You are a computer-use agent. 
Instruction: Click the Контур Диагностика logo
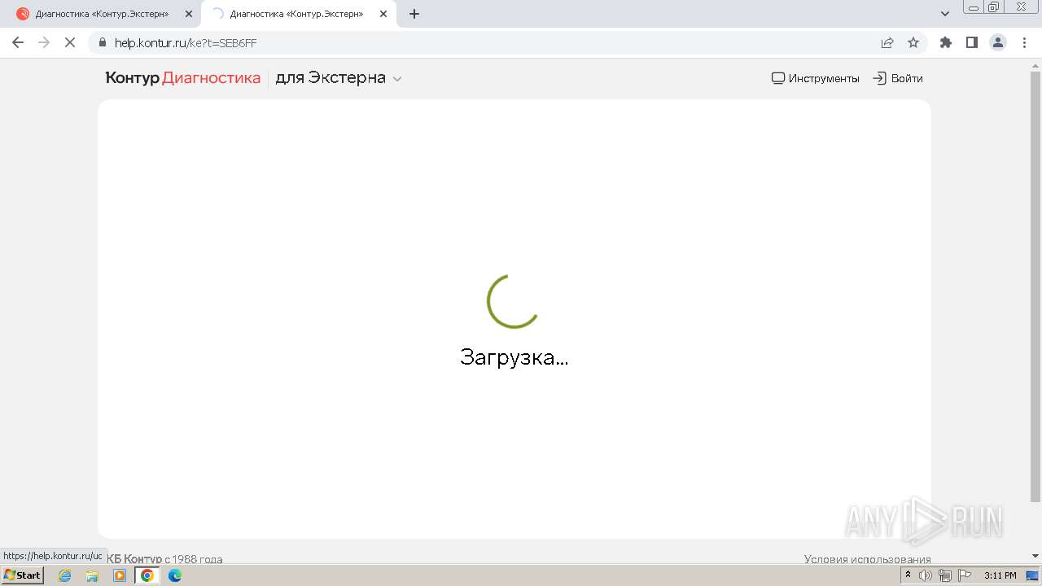tap(183, 78)
